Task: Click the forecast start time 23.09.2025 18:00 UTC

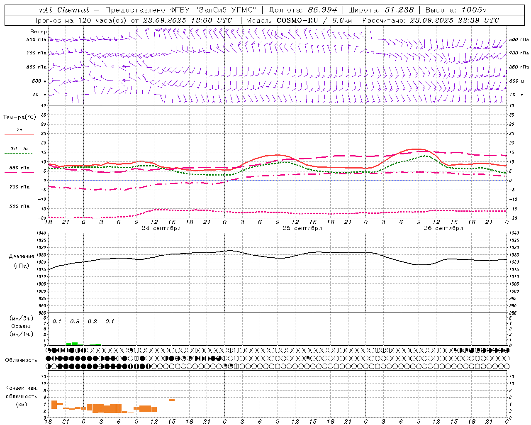Action: [x=188, y=20]
